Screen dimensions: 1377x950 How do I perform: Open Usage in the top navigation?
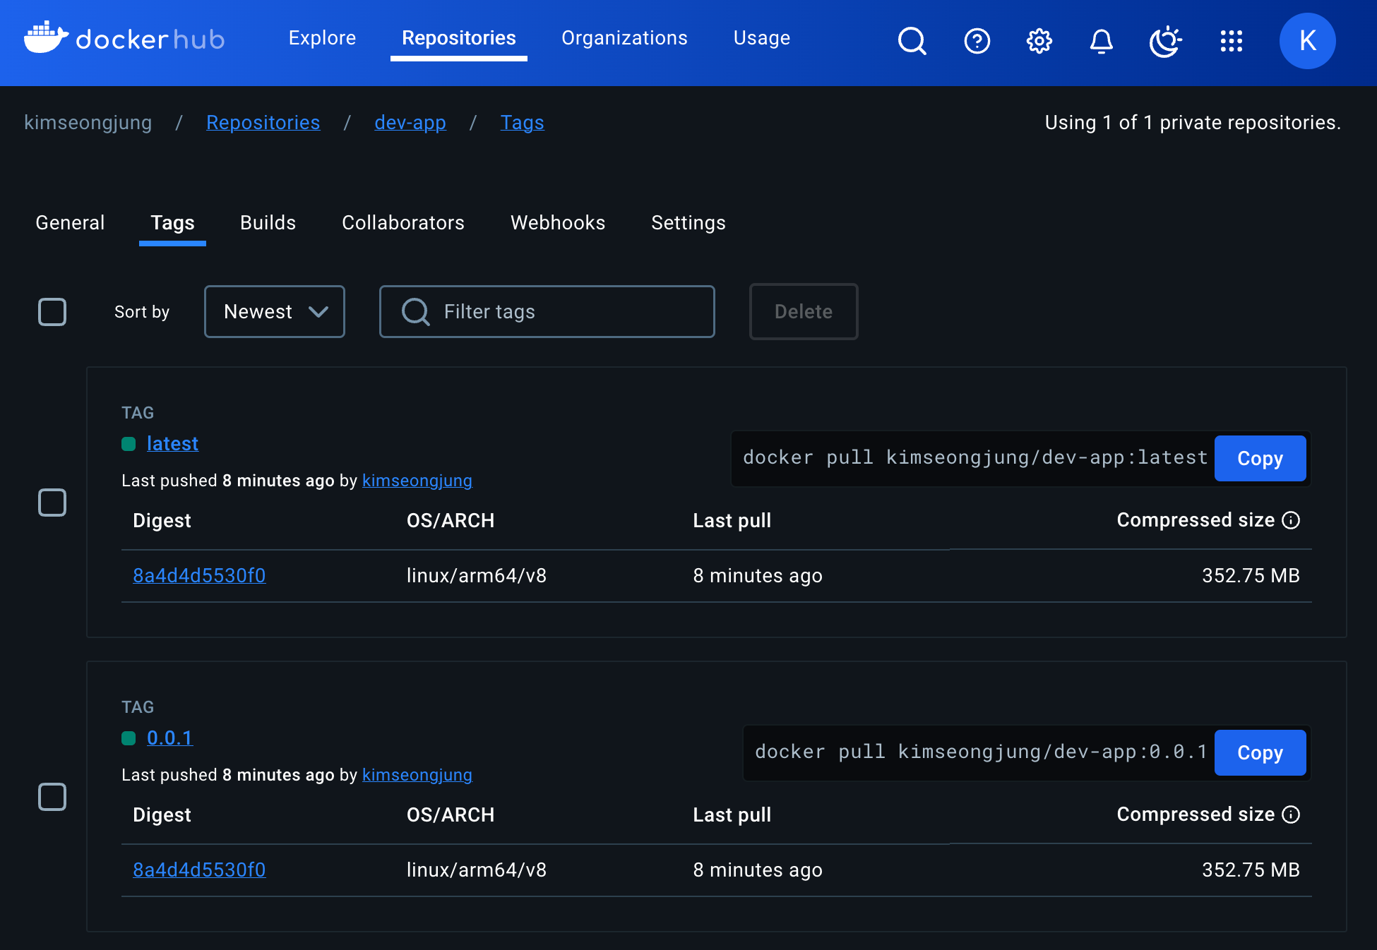(762, 38)
